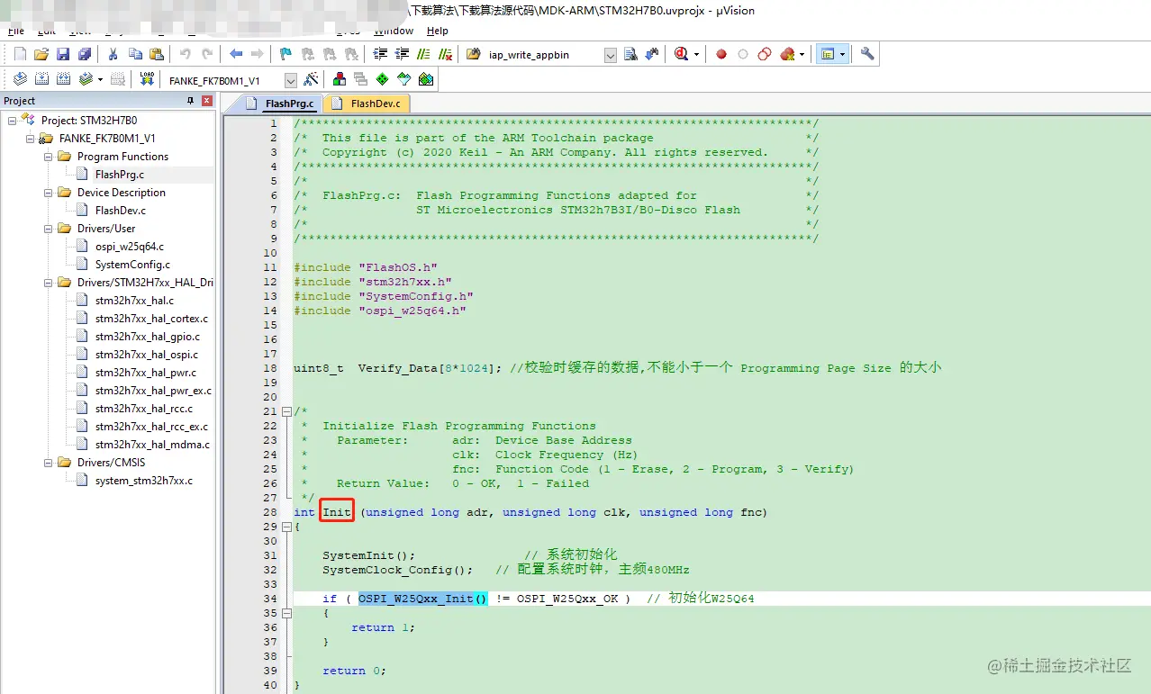Select ospi_w25q64.c in project tree
The width and height of the screenshot is (1151, 694).
click(x=130, y=246)
